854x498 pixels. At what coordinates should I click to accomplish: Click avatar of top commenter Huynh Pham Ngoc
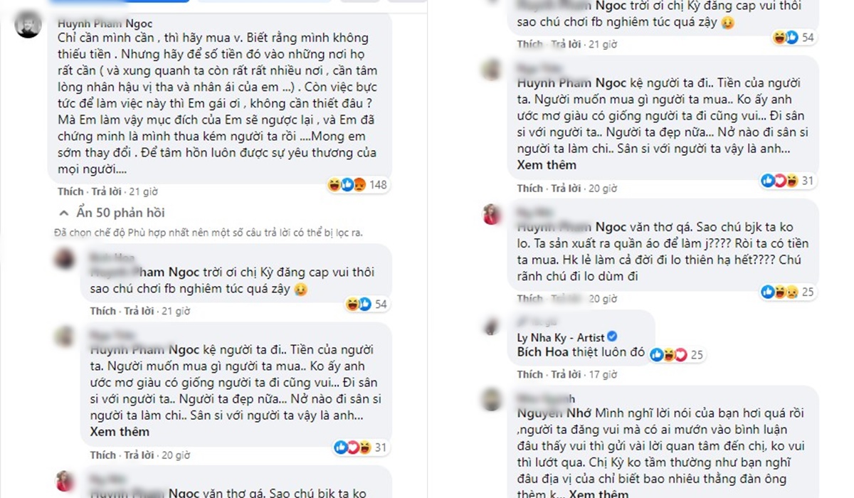[28, 26]
